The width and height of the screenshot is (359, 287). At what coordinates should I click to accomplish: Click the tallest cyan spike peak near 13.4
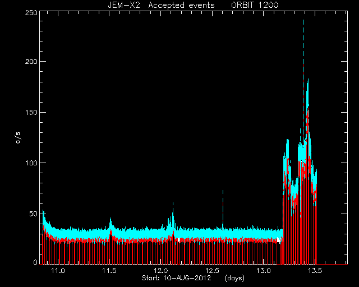(303, 21)
